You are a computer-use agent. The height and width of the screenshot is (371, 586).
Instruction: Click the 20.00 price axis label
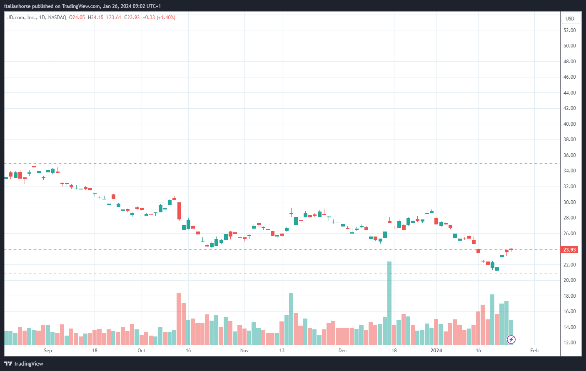click(569, 280)
